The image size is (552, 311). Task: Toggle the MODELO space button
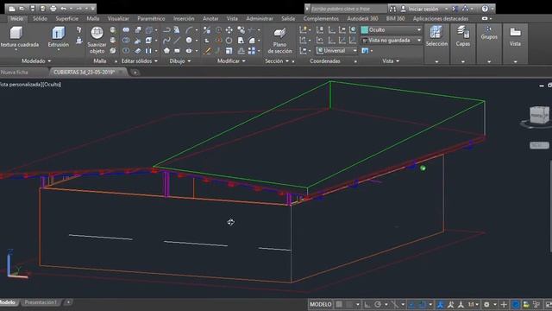click(320, 304)
